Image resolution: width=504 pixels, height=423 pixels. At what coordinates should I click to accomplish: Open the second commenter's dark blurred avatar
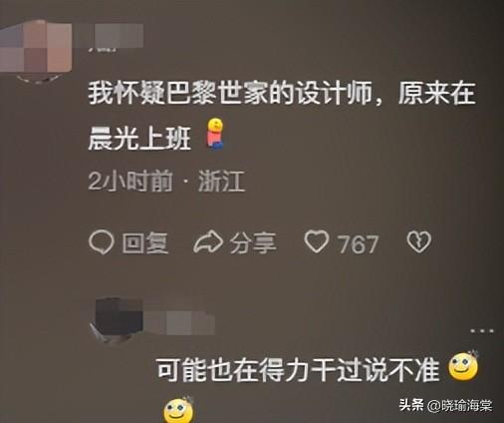click(119, 319)
